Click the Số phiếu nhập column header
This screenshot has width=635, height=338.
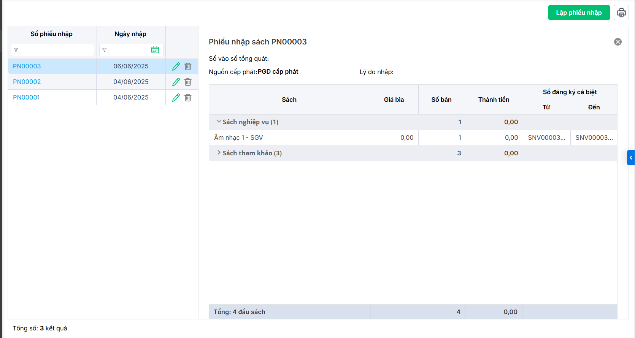click(52, 34)
